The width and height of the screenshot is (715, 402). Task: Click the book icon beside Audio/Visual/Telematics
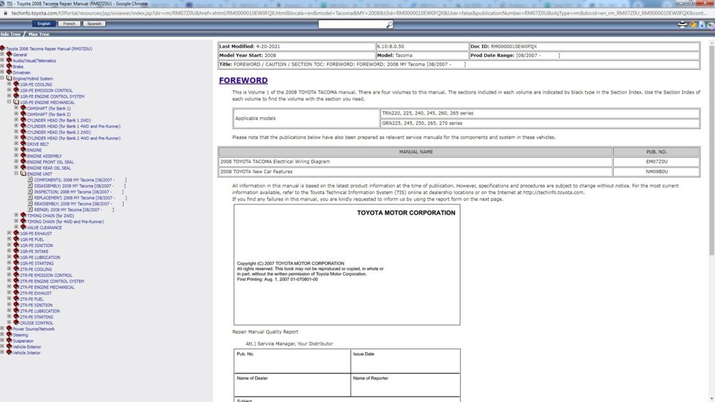pyautogui.click(x=9, y=60)
